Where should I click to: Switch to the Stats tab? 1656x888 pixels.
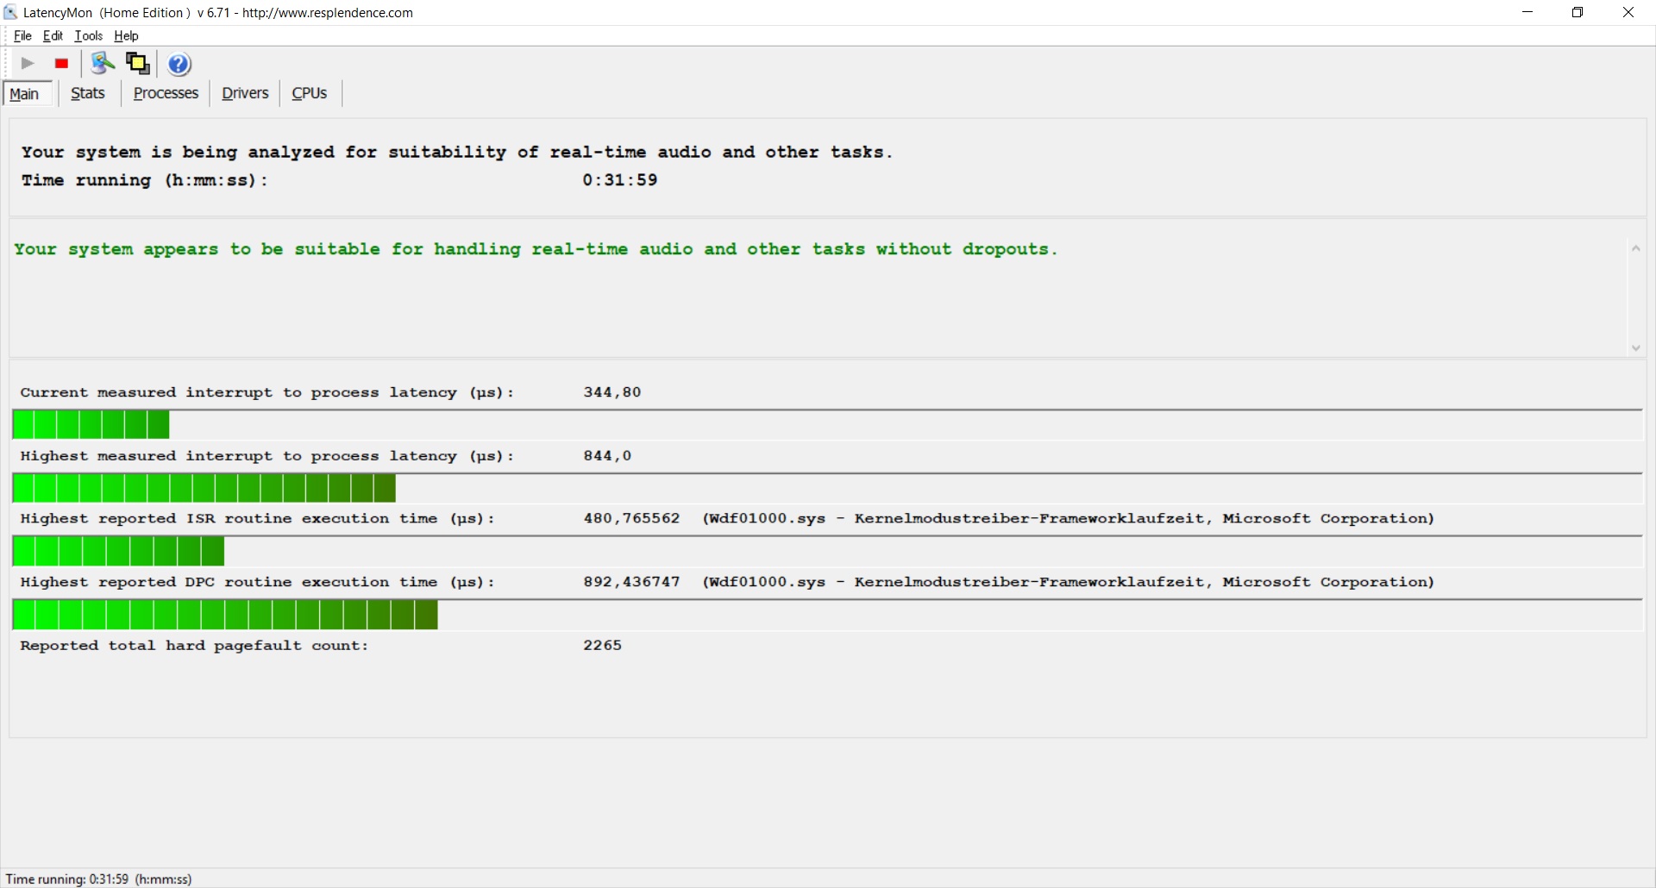tap(88, 93)
